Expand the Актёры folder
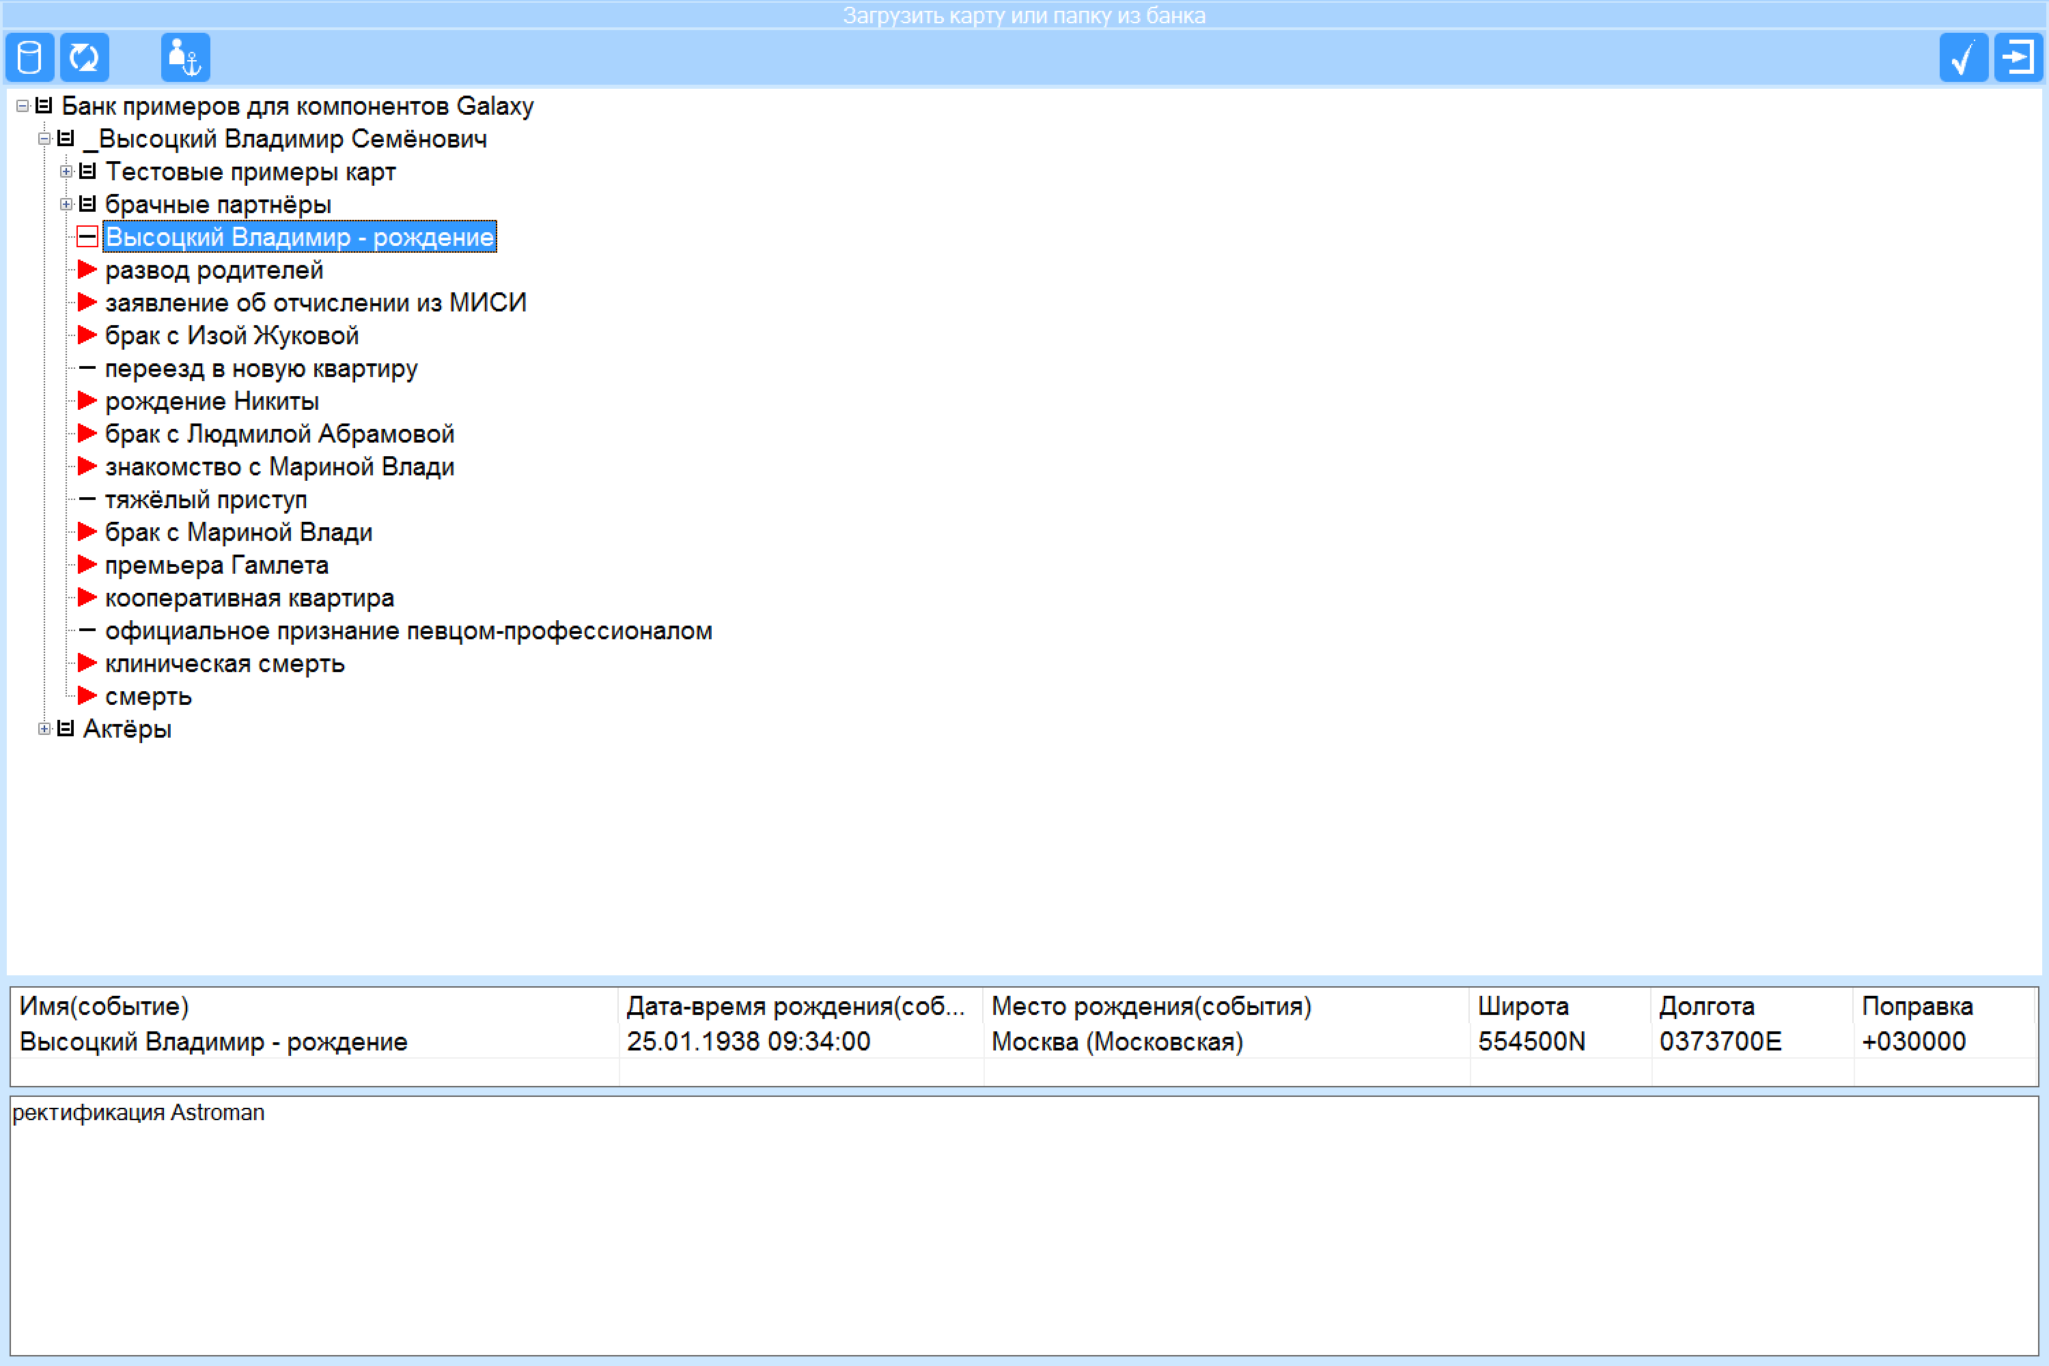Viewport: 2049px width, 1366px height. [x=44, y=728]
